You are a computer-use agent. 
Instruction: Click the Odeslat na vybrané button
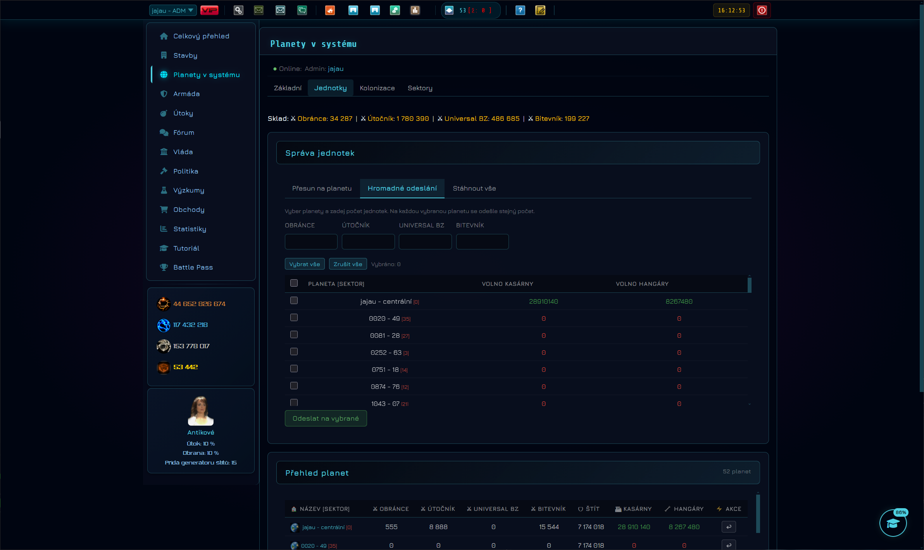[x=326, y=418]
